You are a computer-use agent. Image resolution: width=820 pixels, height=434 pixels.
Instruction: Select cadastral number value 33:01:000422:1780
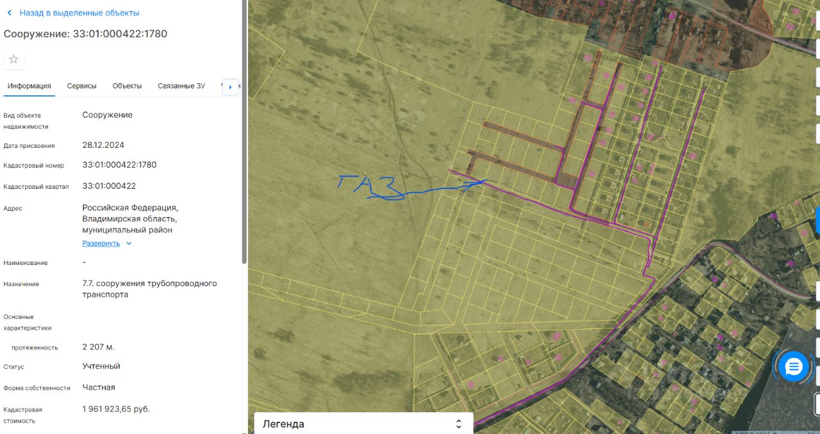pyautogui.click(x=119, y=165)
